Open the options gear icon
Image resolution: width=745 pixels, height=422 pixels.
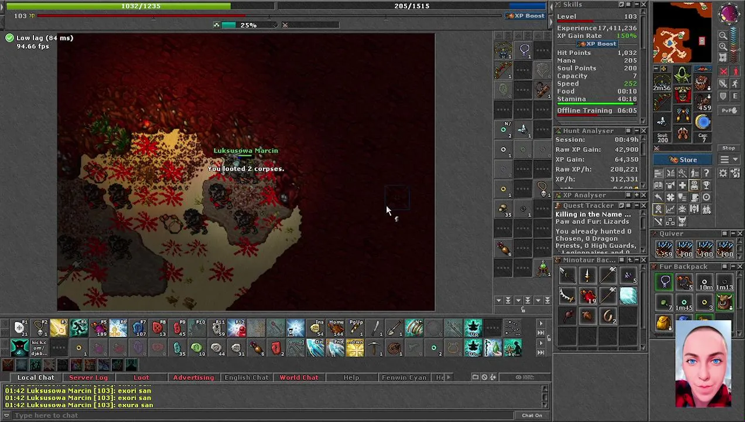(723, 173)
